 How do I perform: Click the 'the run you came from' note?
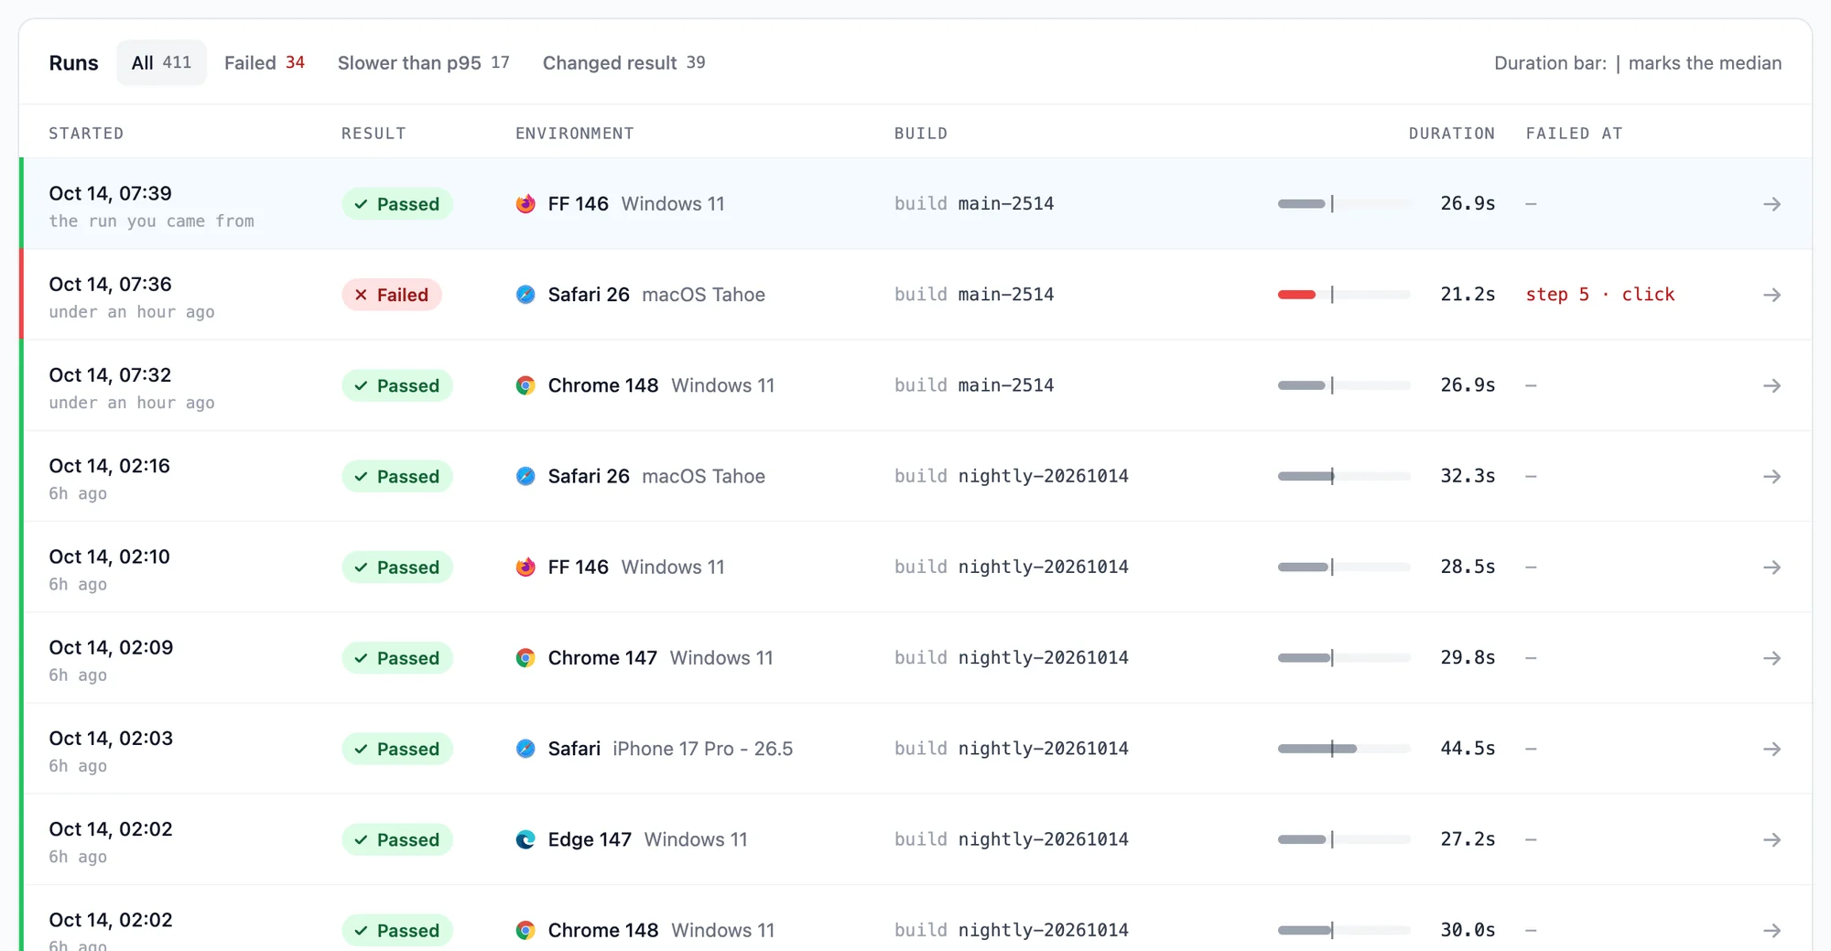click(x=151, y=222)
